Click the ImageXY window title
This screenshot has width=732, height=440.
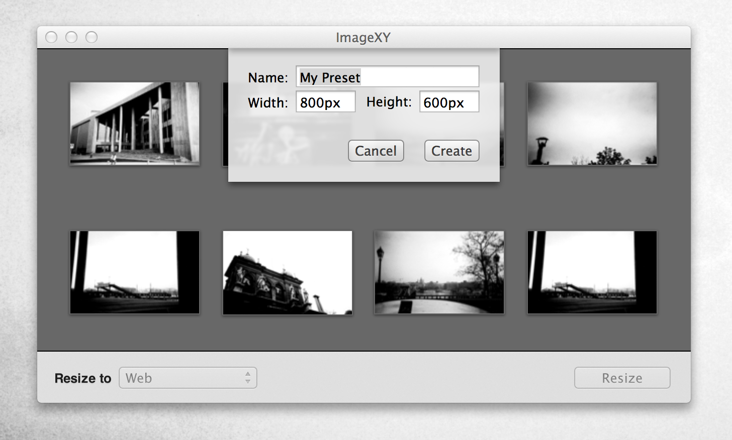(x=363, y=38)
